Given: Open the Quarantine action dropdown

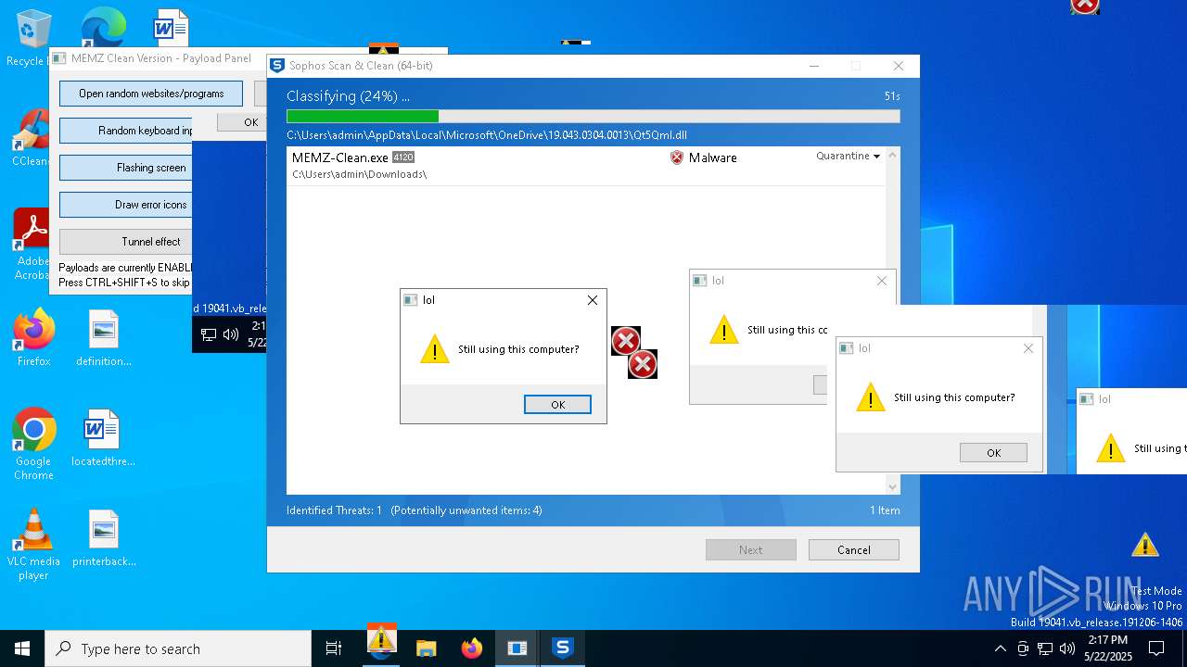Looking at the screenshot, I should (x=848, y=156).
